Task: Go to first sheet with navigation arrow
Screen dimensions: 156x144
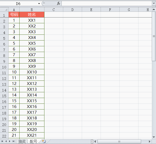Action: pyautogui.click(x=2, y=141)
